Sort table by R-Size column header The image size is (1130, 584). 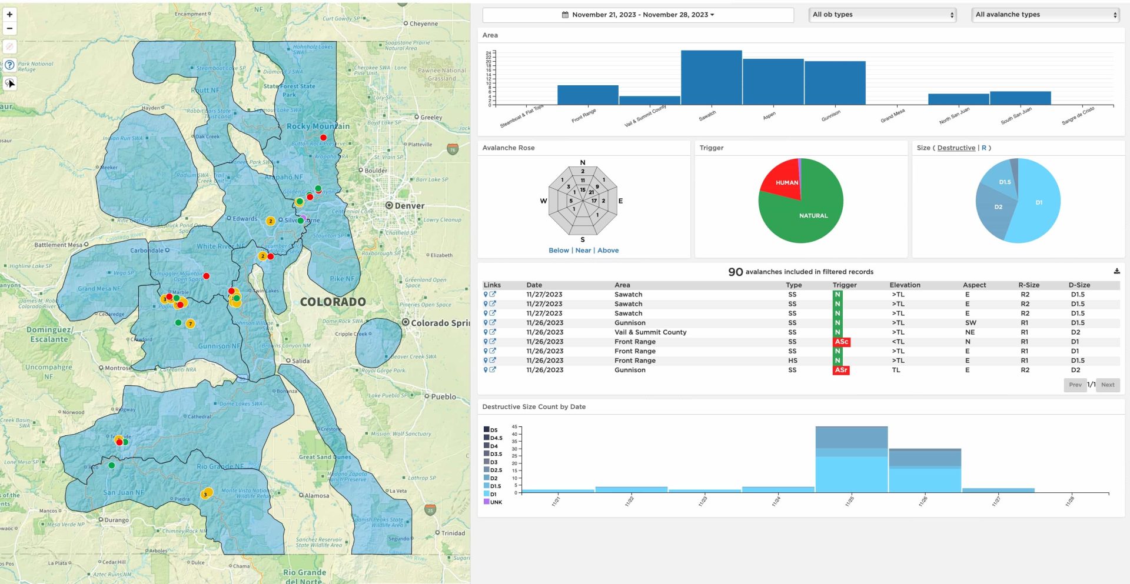pos(1029,285)
